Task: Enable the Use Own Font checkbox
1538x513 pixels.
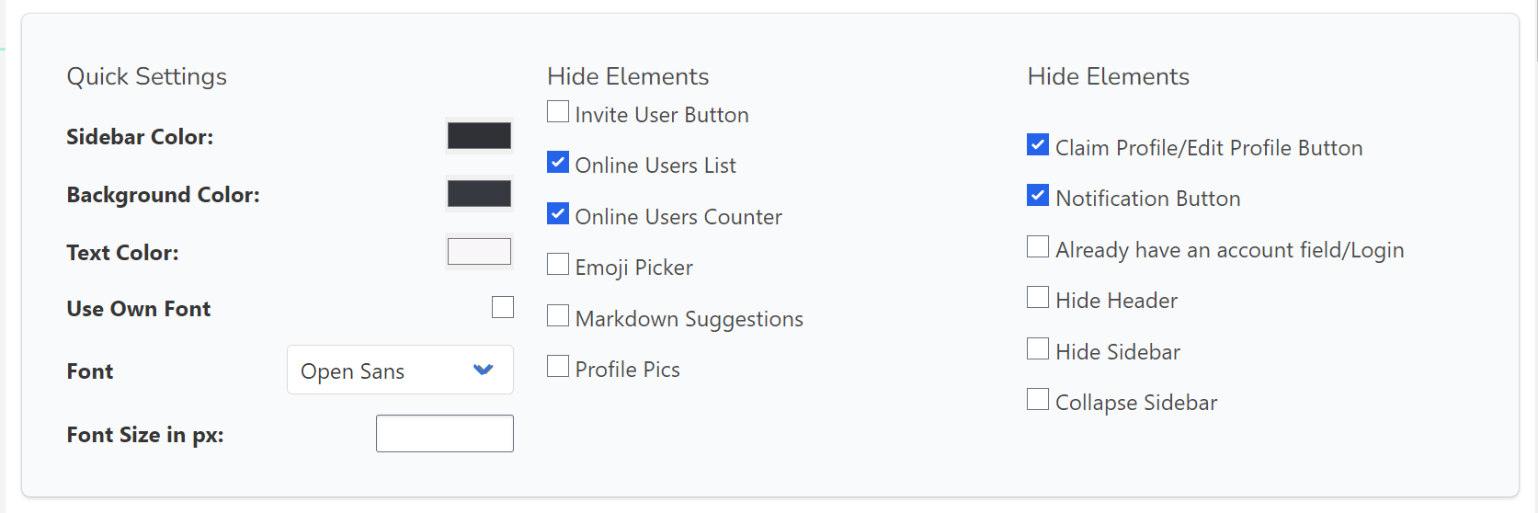Action: (x=503, y=307)
